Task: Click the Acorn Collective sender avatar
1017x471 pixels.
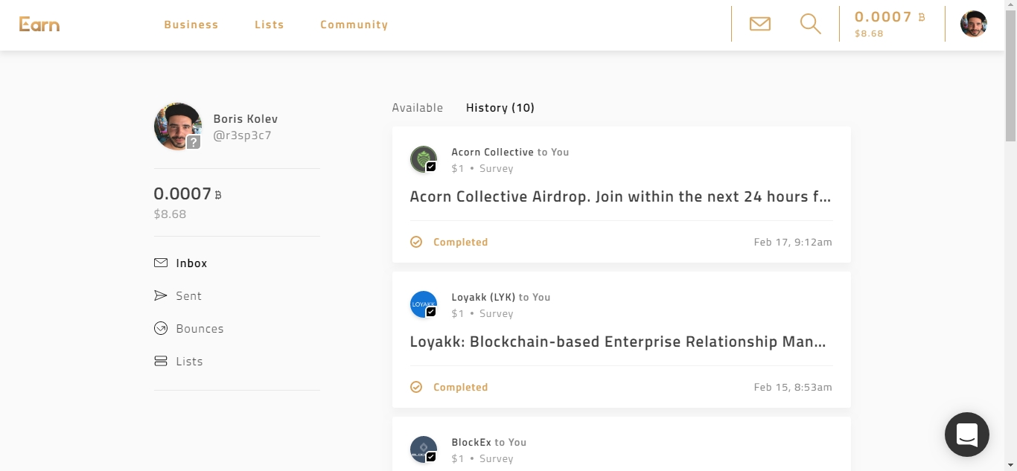Action: click(424, 159)
